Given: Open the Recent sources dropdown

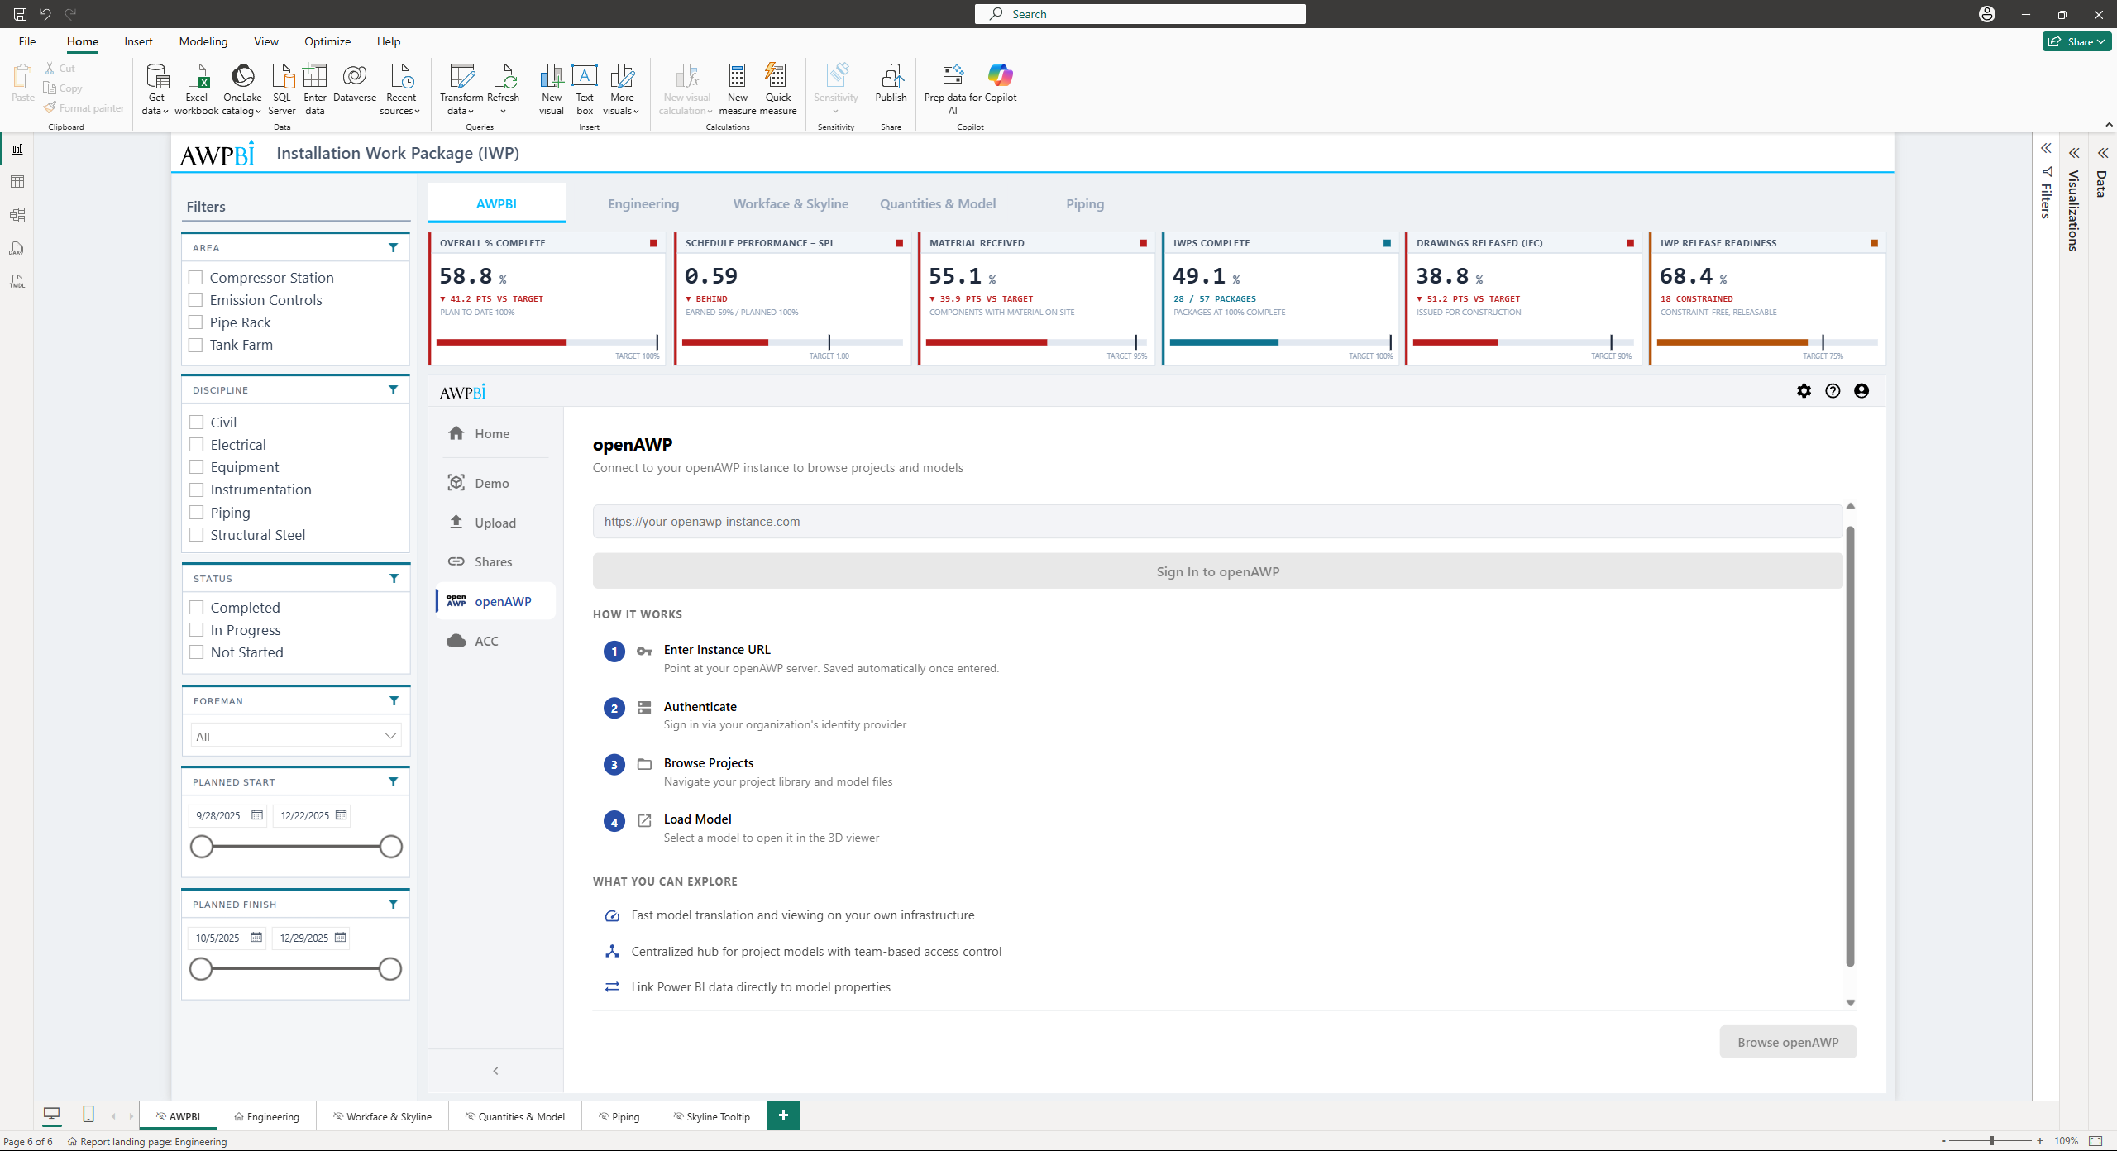Looking at the screenshot, I should pyautogui.click(x=401, y=88).
